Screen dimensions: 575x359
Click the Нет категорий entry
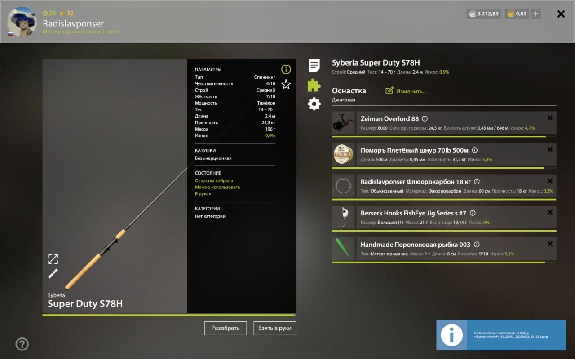[210, 216]
